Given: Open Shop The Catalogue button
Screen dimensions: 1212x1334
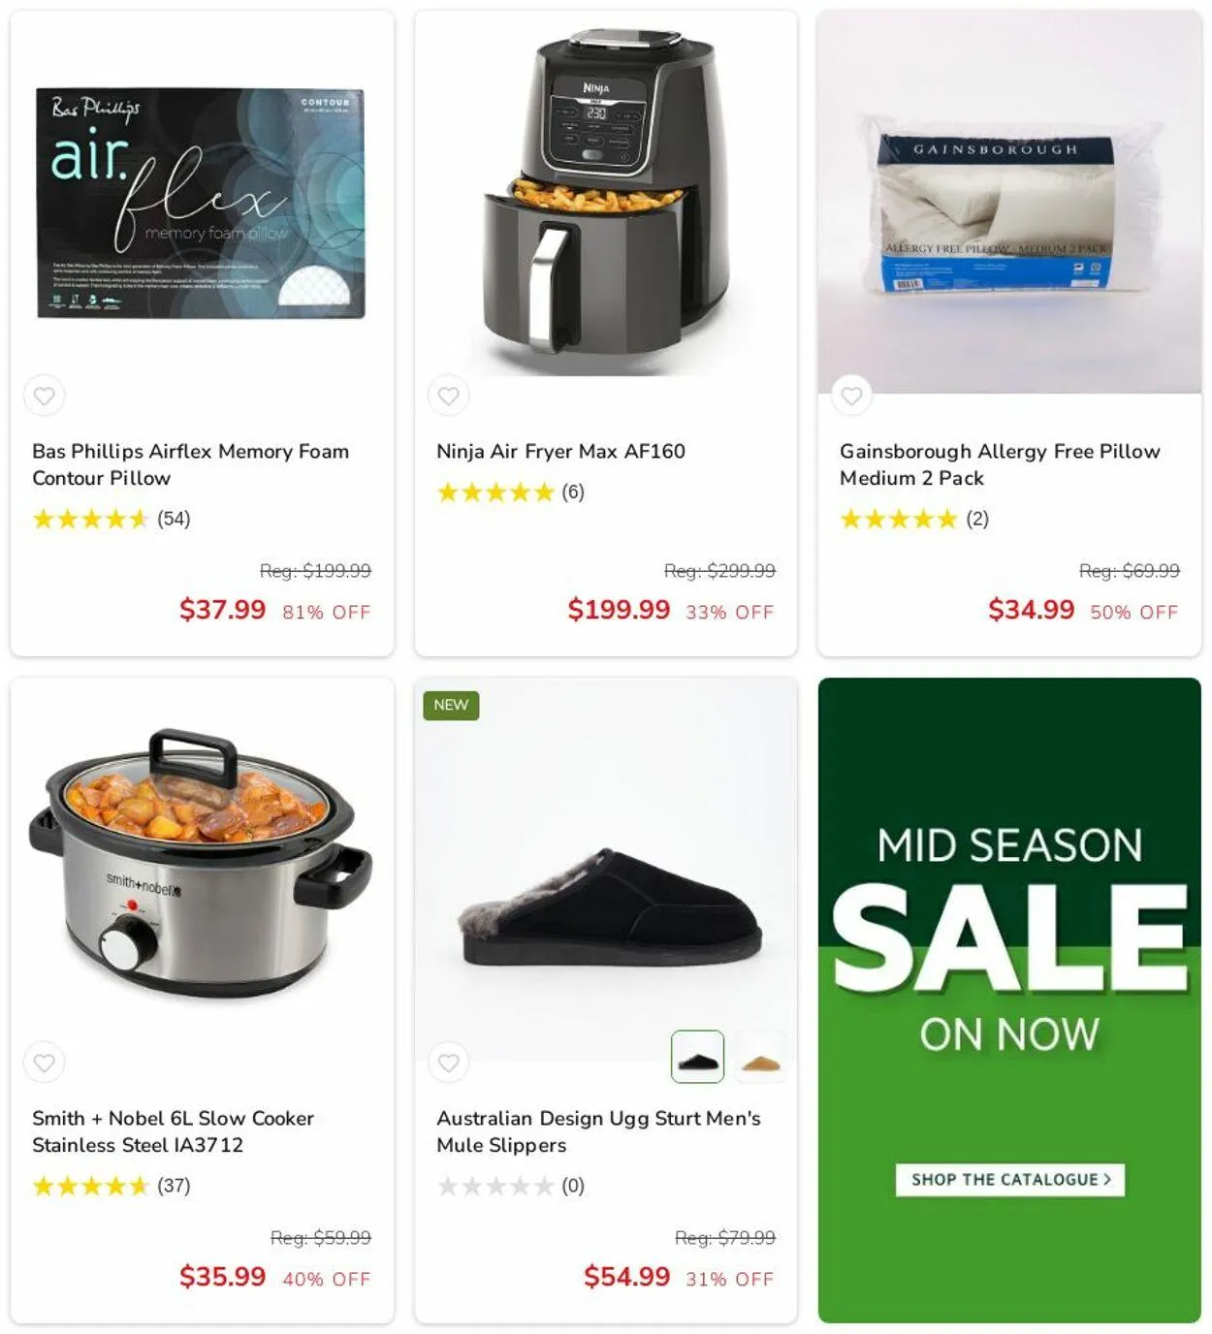Looking at the screenshot, I should 1010,1180.
